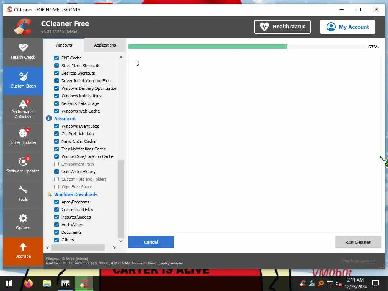Viewport: 388px width, 291px height.
Task: Uncheck Old Prefetch data
Action: point(56,134)
